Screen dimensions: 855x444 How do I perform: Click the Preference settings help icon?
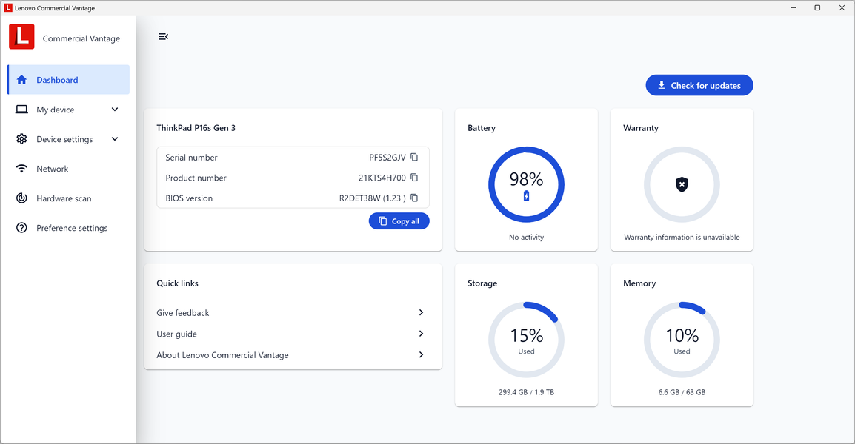point(21,228)
